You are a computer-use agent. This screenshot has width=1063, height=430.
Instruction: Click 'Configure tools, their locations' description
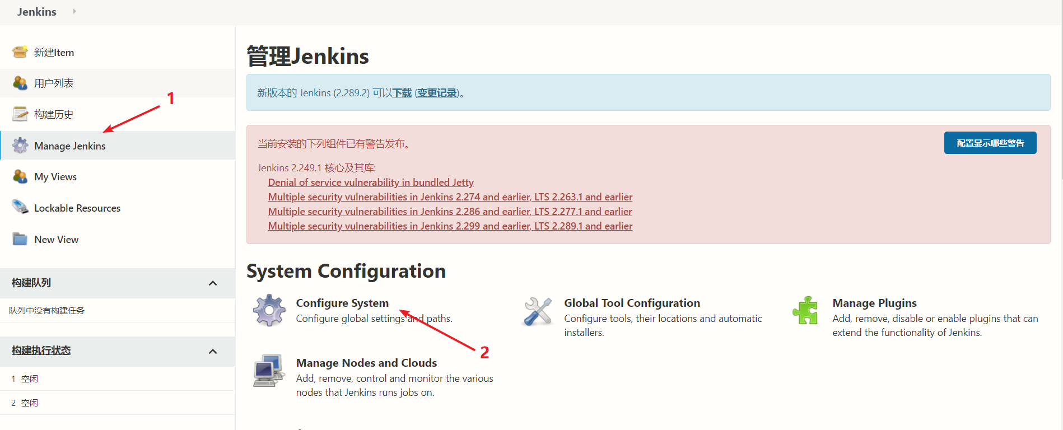(663, 325)
